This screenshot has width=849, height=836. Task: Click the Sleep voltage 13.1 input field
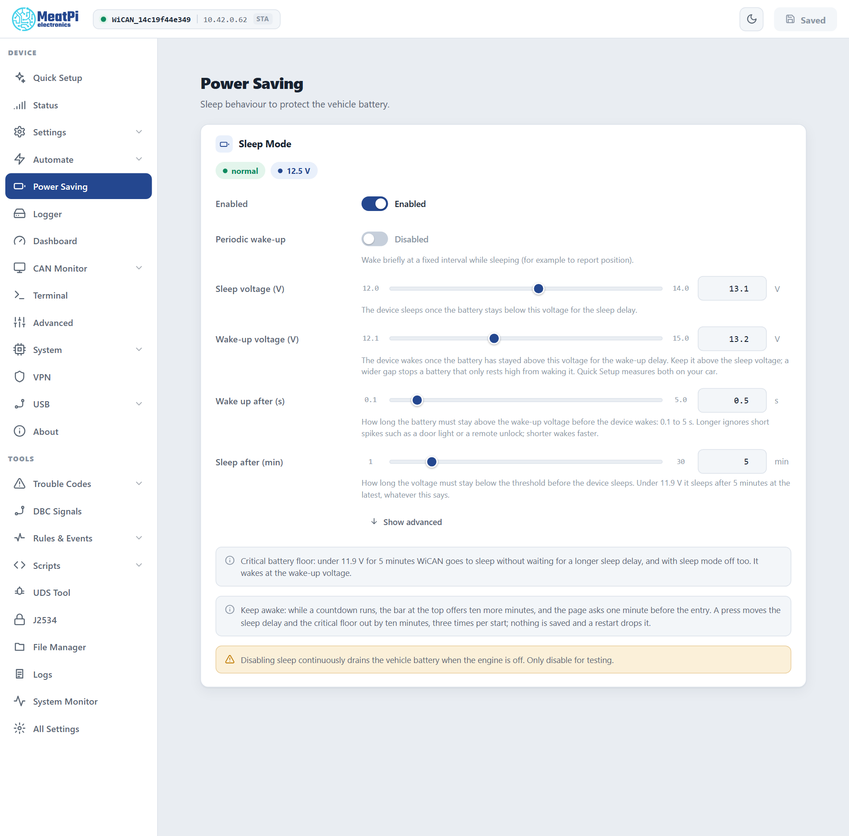(732, 288)
